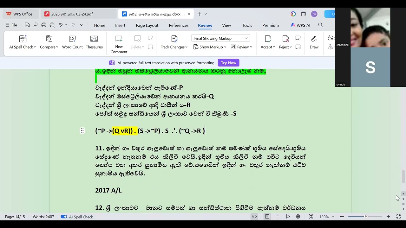Open the Home ribbon tab
The height and width of the screenshot is (228, 406).
point(100,25)
